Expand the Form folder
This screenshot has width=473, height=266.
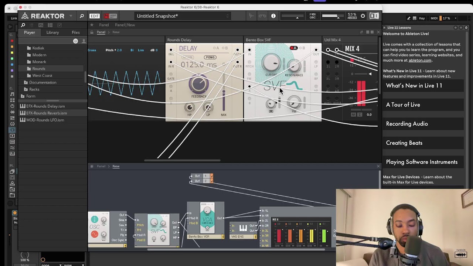point(23,96)
